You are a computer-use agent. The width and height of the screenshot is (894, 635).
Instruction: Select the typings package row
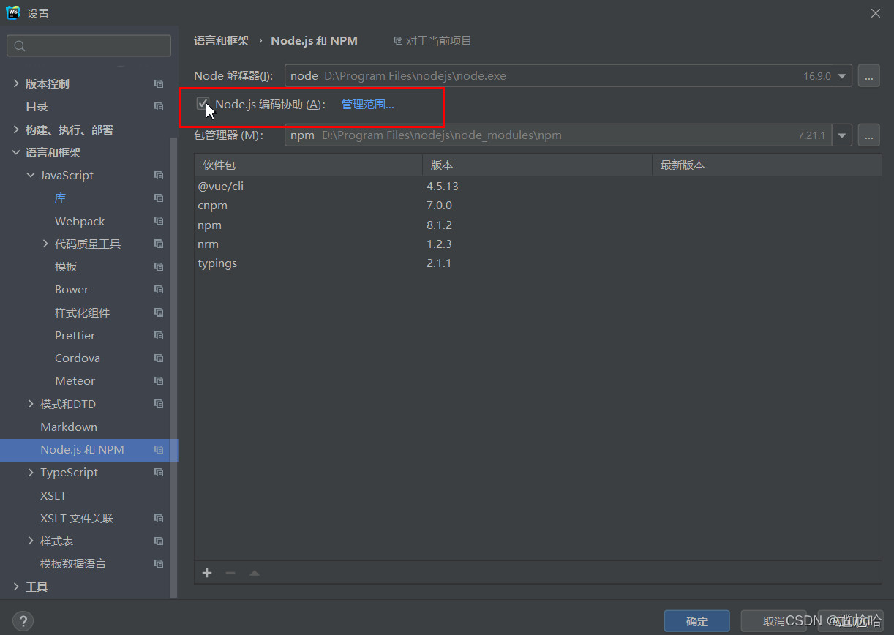point(538,263)
